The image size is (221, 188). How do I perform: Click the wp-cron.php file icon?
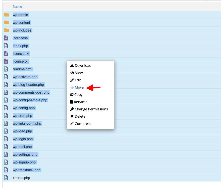click(6, 116)
